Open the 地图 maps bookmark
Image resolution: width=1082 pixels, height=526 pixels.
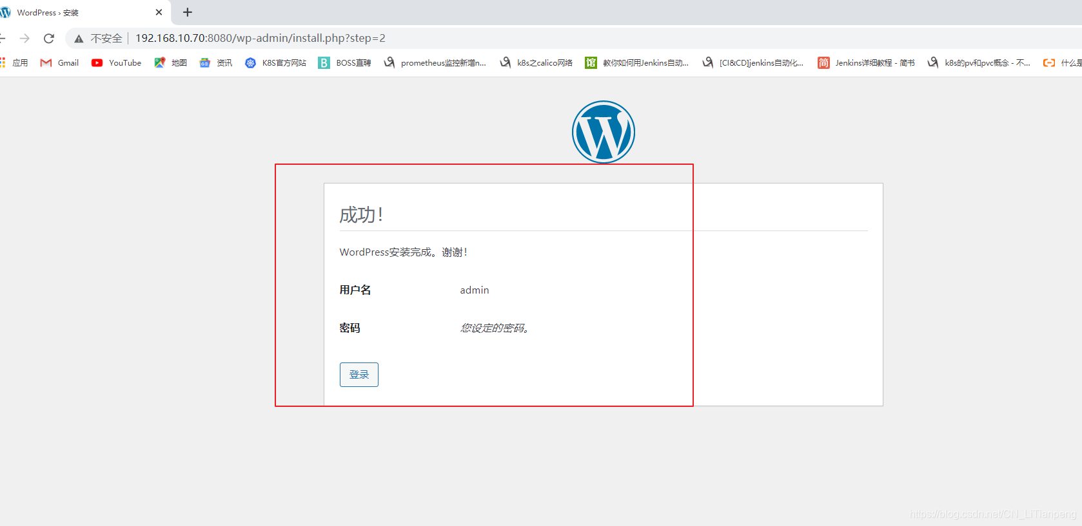click(171, 63)
